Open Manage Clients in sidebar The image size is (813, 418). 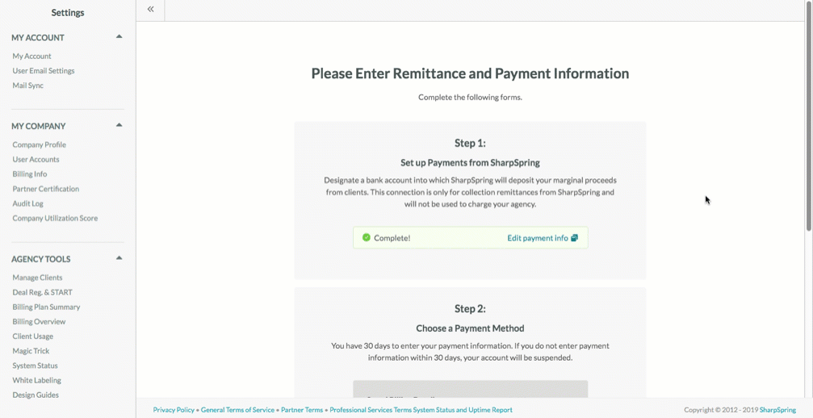(37, 278)
